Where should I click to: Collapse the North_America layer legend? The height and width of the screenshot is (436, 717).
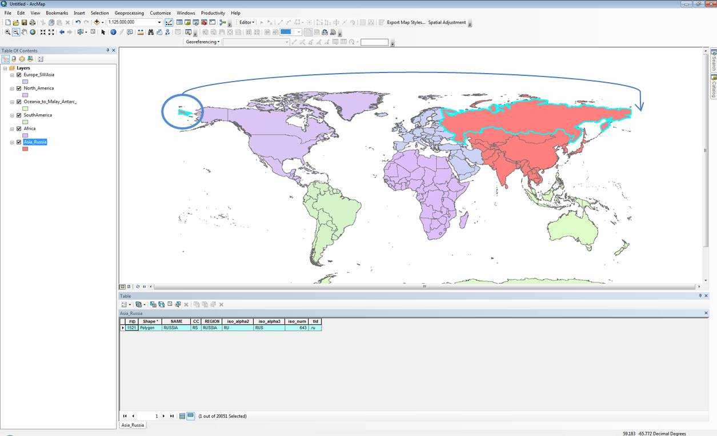tap(12, 88)
